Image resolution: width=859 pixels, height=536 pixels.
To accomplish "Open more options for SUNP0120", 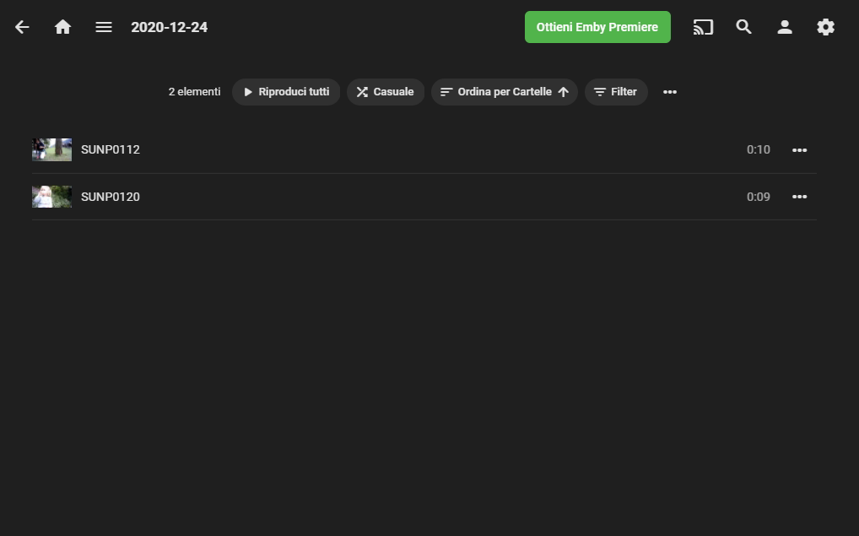I will [x=799, y=197].
